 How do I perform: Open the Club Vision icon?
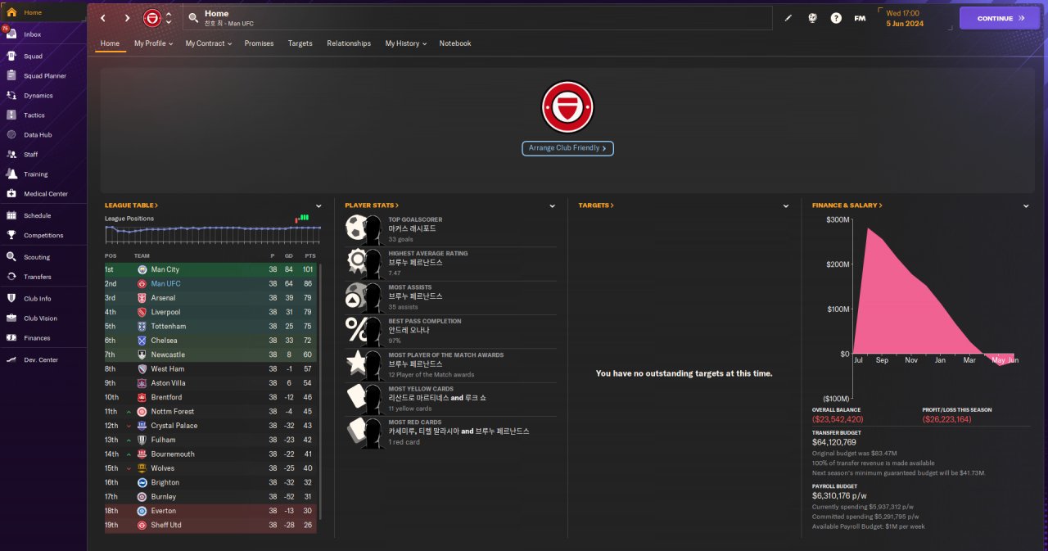coord(11,318)
